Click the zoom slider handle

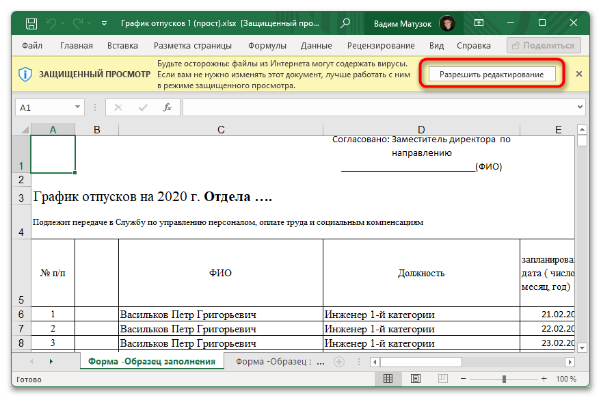(503, 379)
